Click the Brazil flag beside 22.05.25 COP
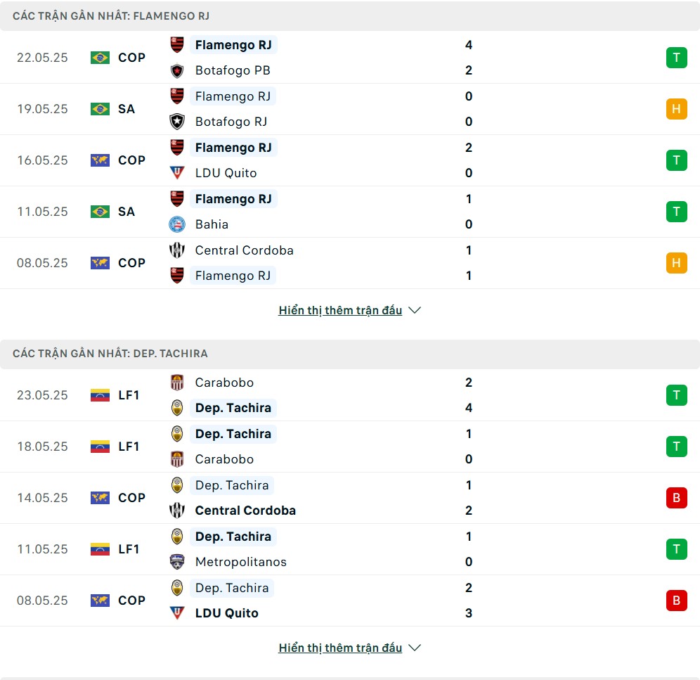 pos(100,58)
